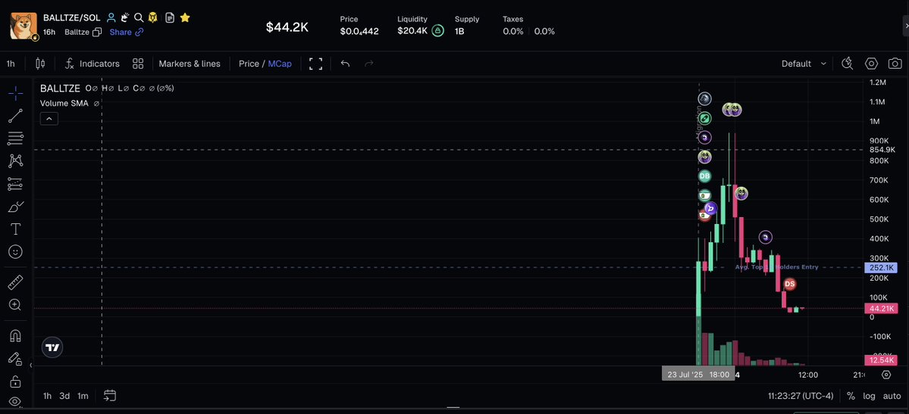Click the yellow owl icon
The width and height of the screenshot is (909, 414).
click(x=153, y=18)
